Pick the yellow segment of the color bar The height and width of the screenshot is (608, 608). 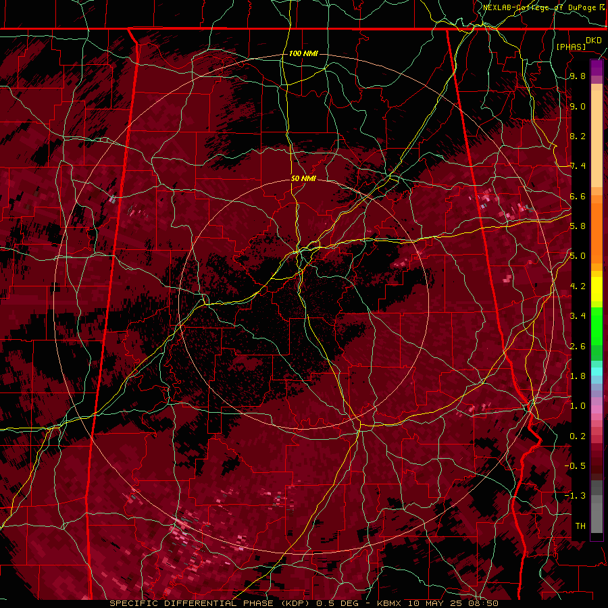[597, 289]
